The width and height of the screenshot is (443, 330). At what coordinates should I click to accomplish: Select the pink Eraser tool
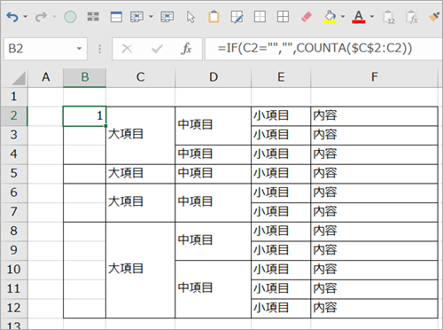(307, 17)
